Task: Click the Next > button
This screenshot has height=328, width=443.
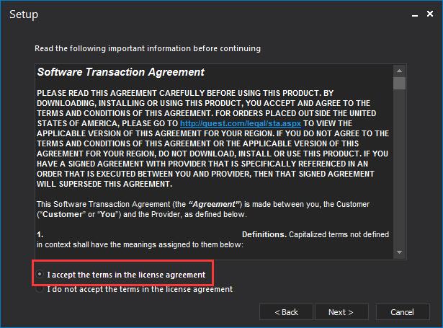Action: (x=341, y=312)
